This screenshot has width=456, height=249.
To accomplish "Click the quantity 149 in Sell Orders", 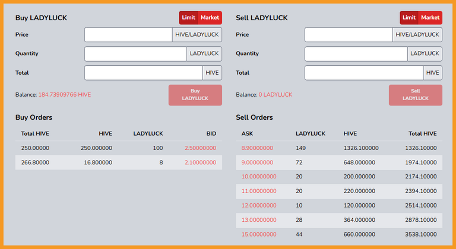I will 300,148.
